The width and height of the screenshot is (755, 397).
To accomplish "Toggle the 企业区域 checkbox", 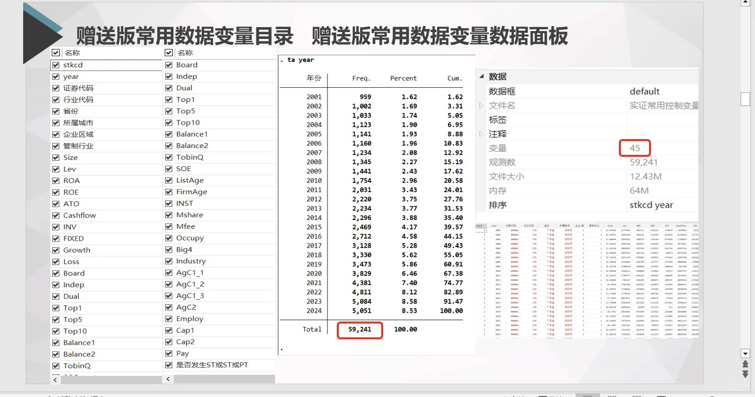I will [56, 134].
